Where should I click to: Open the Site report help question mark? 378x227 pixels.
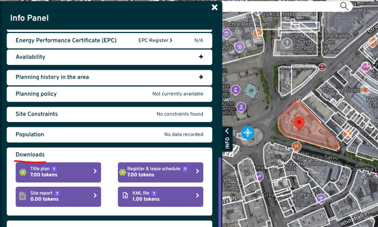57,193
